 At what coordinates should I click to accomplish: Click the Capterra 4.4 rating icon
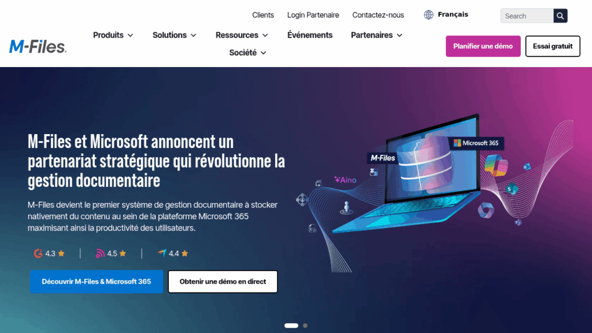pos(162,253)
